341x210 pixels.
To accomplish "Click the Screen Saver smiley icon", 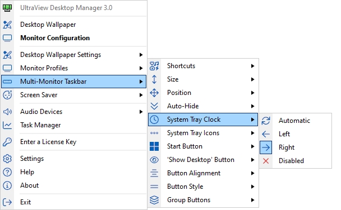I will point(7,95).
